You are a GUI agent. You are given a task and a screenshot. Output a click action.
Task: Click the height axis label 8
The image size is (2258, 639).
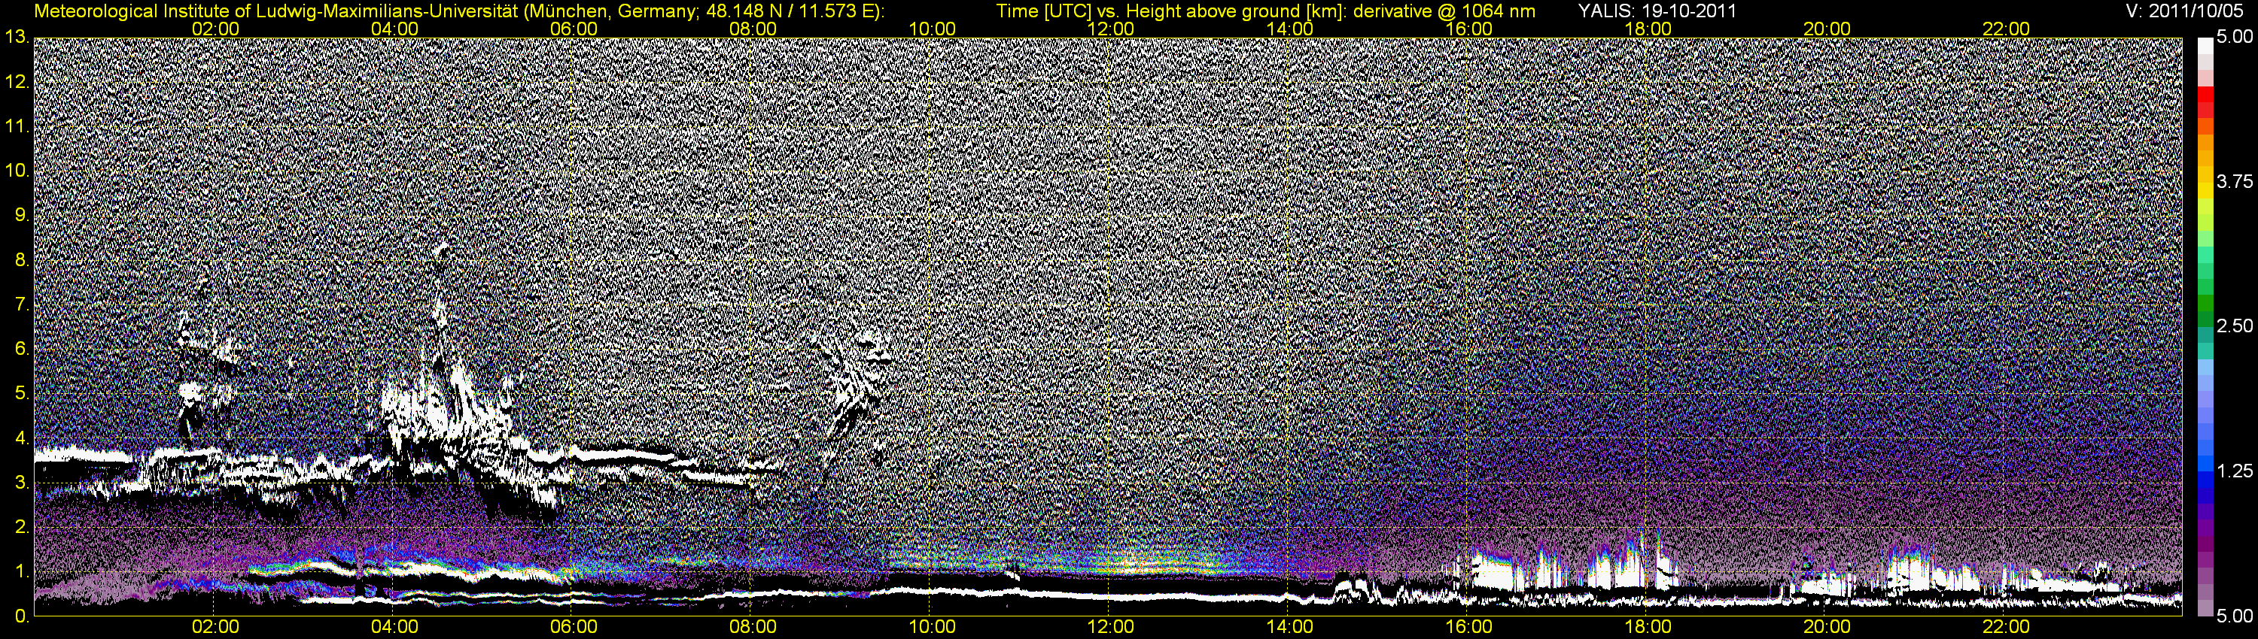[x=22, y=260]
